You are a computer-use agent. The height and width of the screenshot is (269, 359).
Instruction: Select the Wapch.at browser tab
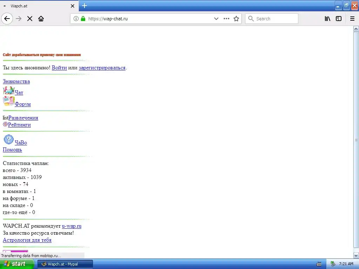39,6
